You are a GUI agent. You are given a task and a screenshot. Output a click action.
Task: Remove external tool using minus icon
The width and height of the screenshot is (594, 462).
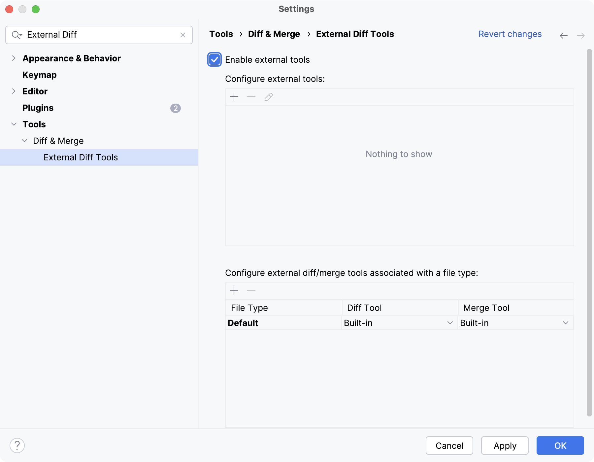point(251,97)
